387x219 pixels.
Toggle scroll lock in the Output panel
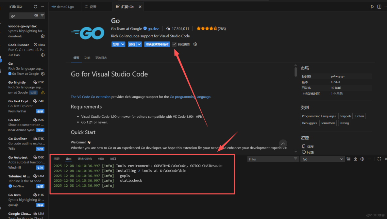(x=355, y=159)
